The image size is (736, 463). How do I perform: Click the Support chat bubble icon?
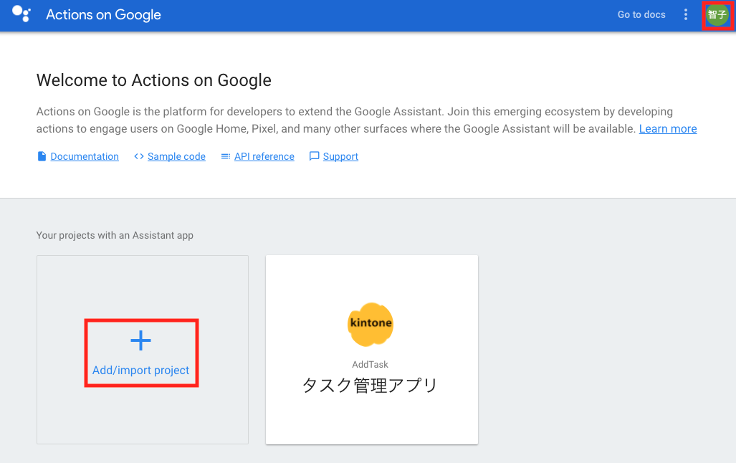tap(314, 156)
